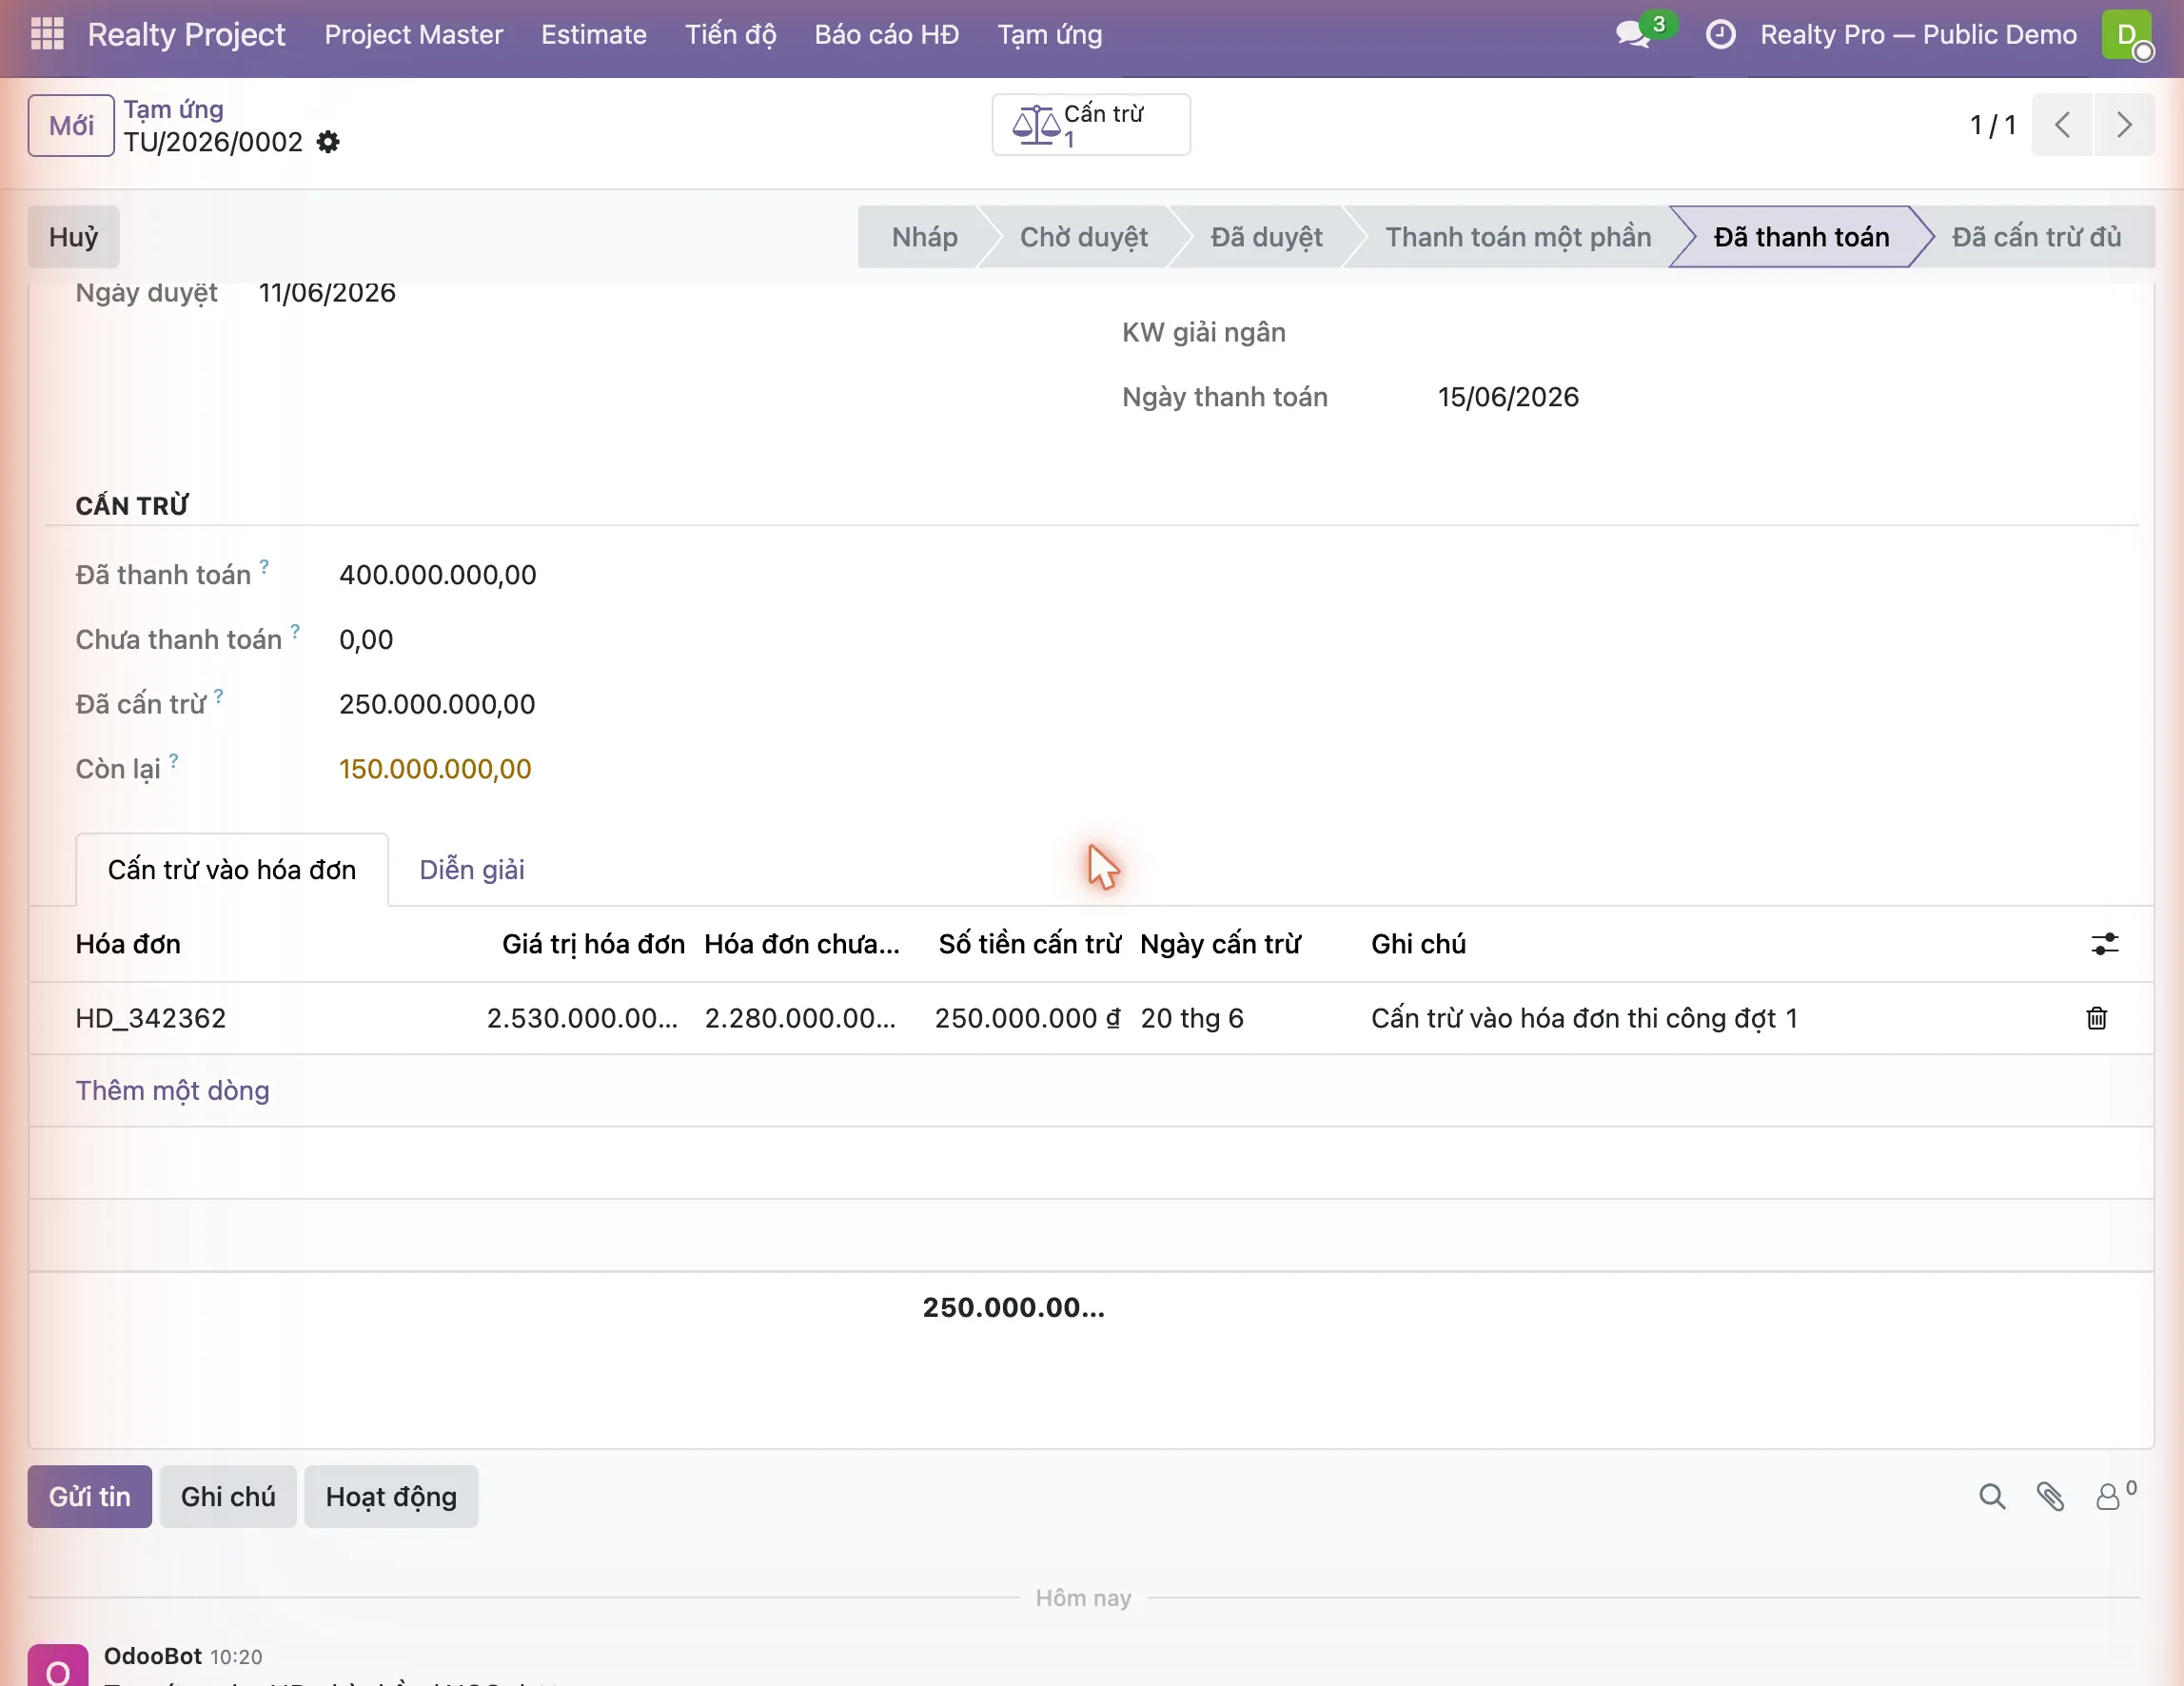The width and height of the screenshot is (2184, 1686).
Task: Open the Cấn trừ balance scale button
Action: (1090, 125)
